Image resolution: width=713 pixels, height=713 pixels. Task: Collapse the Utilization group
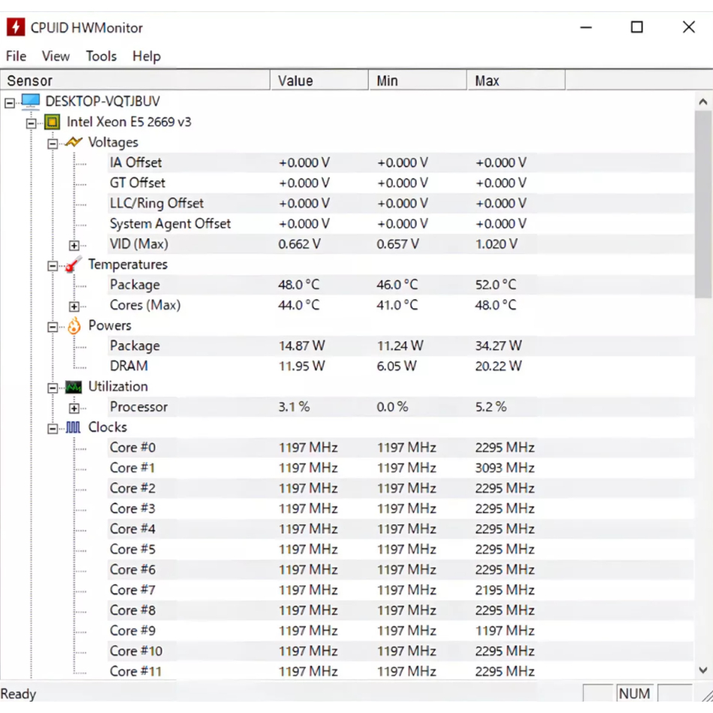53,388
